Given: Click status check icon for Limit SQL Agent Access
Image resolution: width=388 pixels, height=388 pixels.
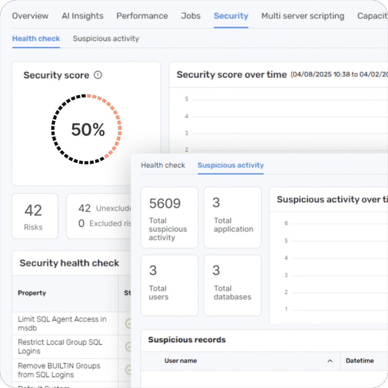Looking at the screenshot, I should (x=128, y=323).
